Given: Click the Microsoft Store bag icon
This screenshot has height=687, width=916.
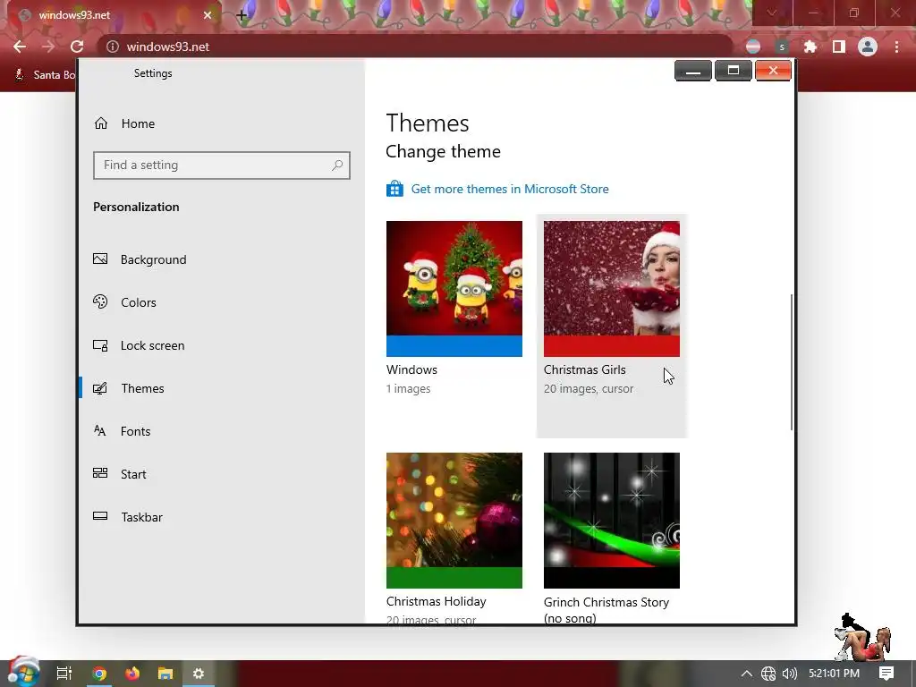Looking at the screenshot, I should pos(394,189).
